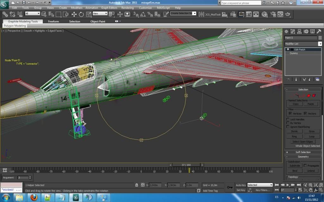Click the Set Keys key icon

[230, 187]
